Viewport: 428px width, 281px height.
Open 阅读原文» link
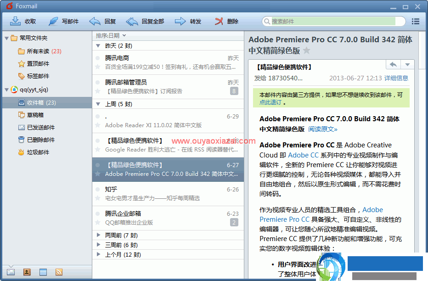323,129
